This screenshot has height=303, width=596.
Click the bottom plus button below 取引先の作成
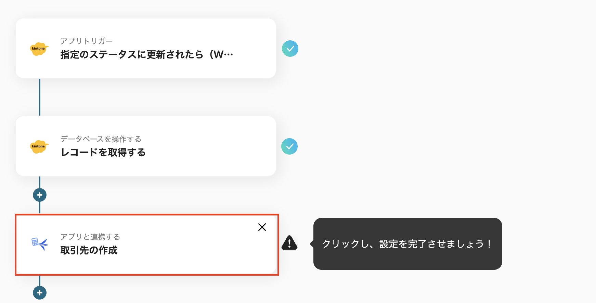coord(40,293)
